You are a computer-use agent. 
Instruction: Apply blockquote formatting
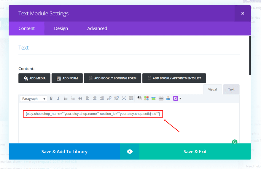pyautogui.click(x=80, y=99)
